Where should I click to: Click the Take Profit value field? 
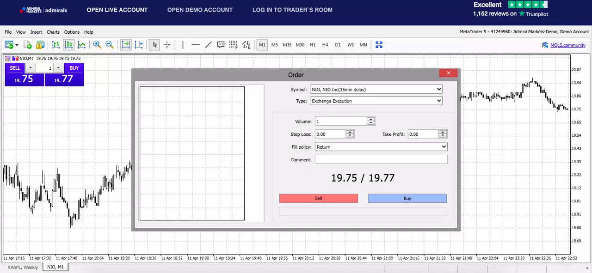point(423,134)
